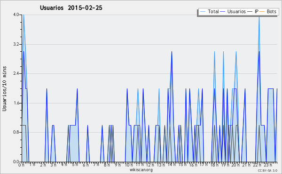The image size is (282, 174).
Task: Click the '10 h' x-axis tick label
Action: pos(129,165)
